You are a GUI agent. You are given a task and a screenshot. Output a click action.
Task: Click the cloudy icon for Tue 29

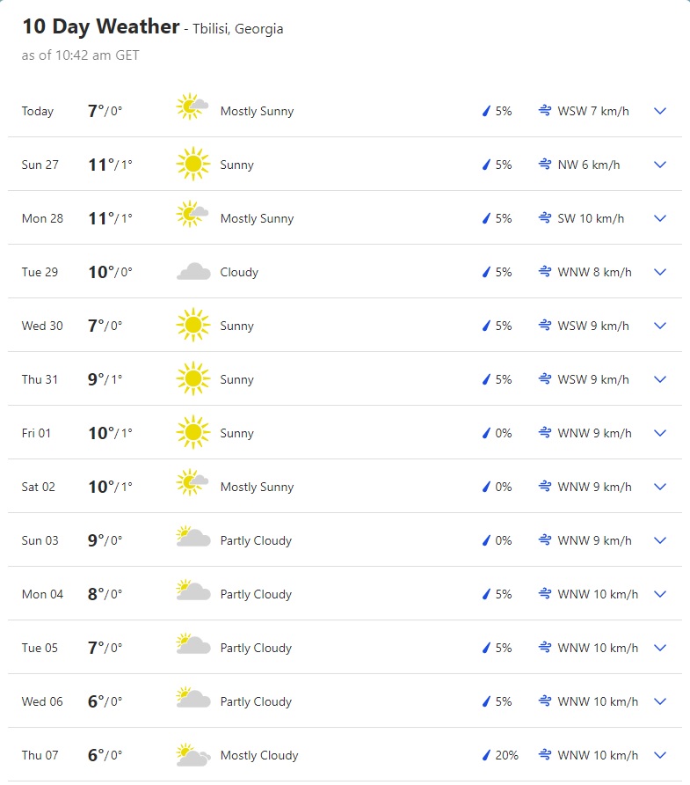(x=193, y=272)
